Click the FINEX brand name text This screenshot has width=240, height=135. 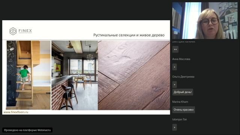tap(25, 31)
